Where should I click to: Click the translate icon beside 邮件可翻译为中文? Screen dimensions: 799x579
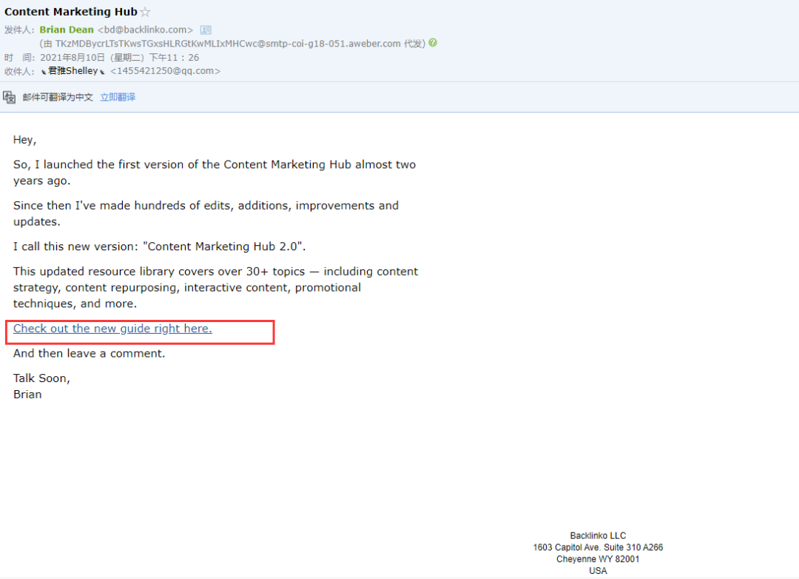pos(9,97)
